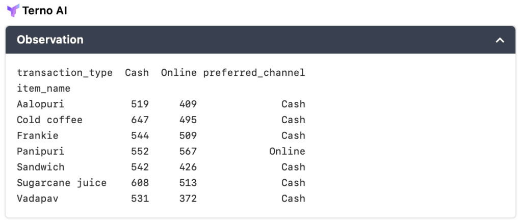
Task: Select the transaction_type column header
Action: click(65, 73)
